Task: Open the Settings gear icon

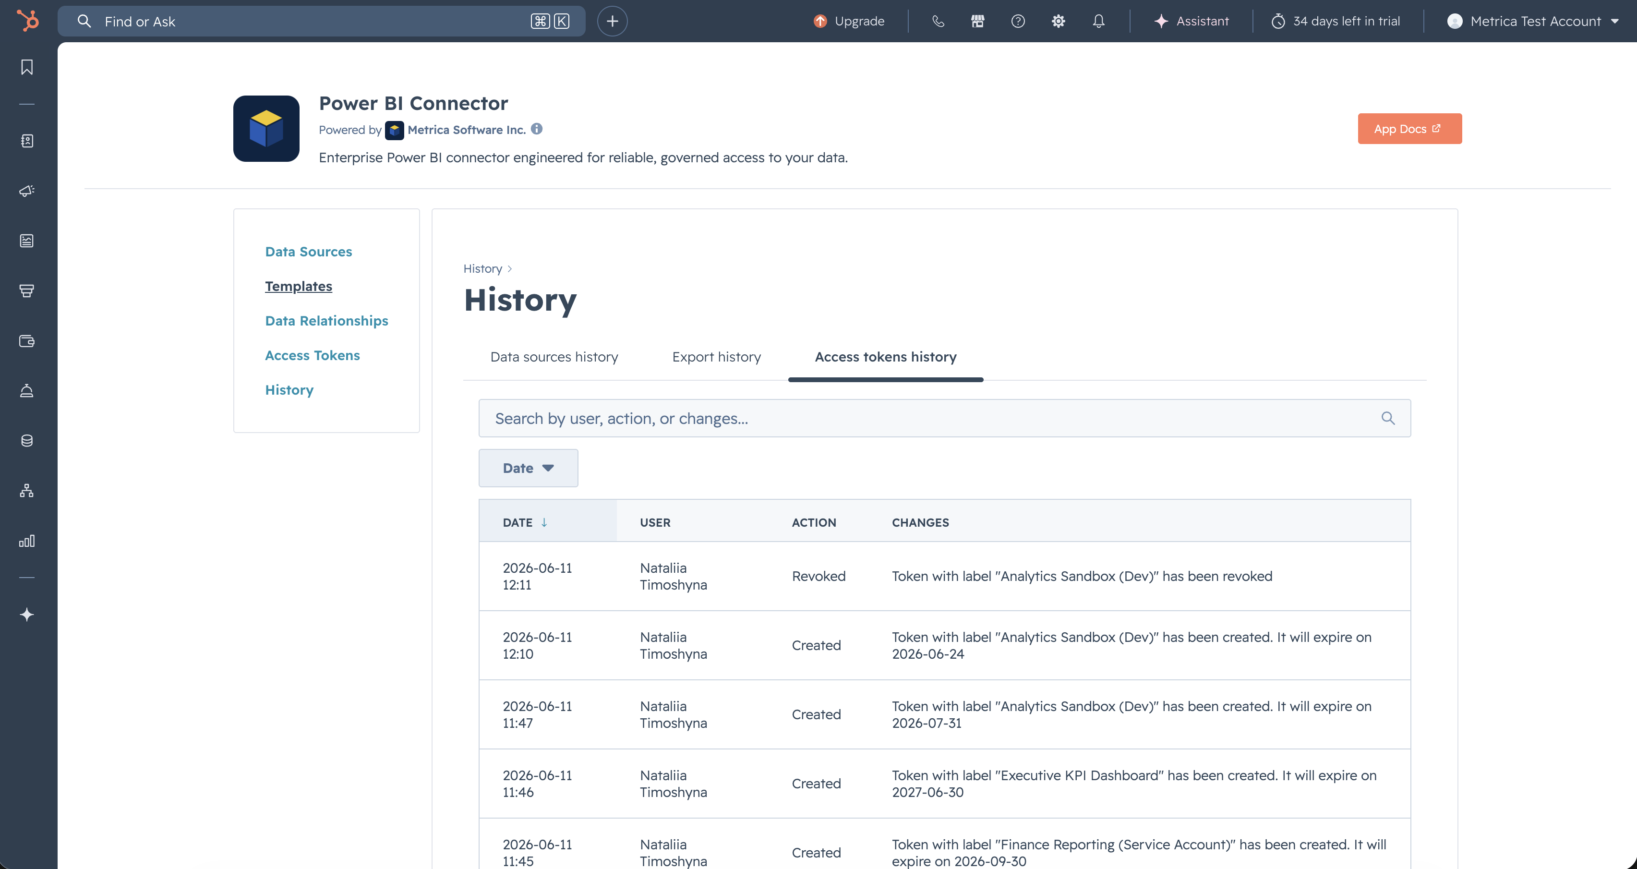Action: coord(1058,21)
